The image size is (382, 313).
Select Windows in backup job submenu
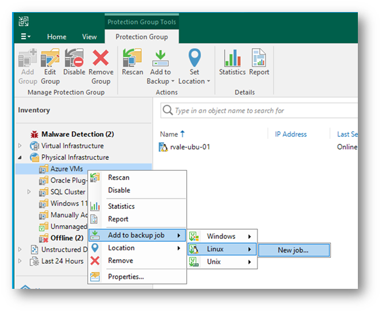[221, 236]
